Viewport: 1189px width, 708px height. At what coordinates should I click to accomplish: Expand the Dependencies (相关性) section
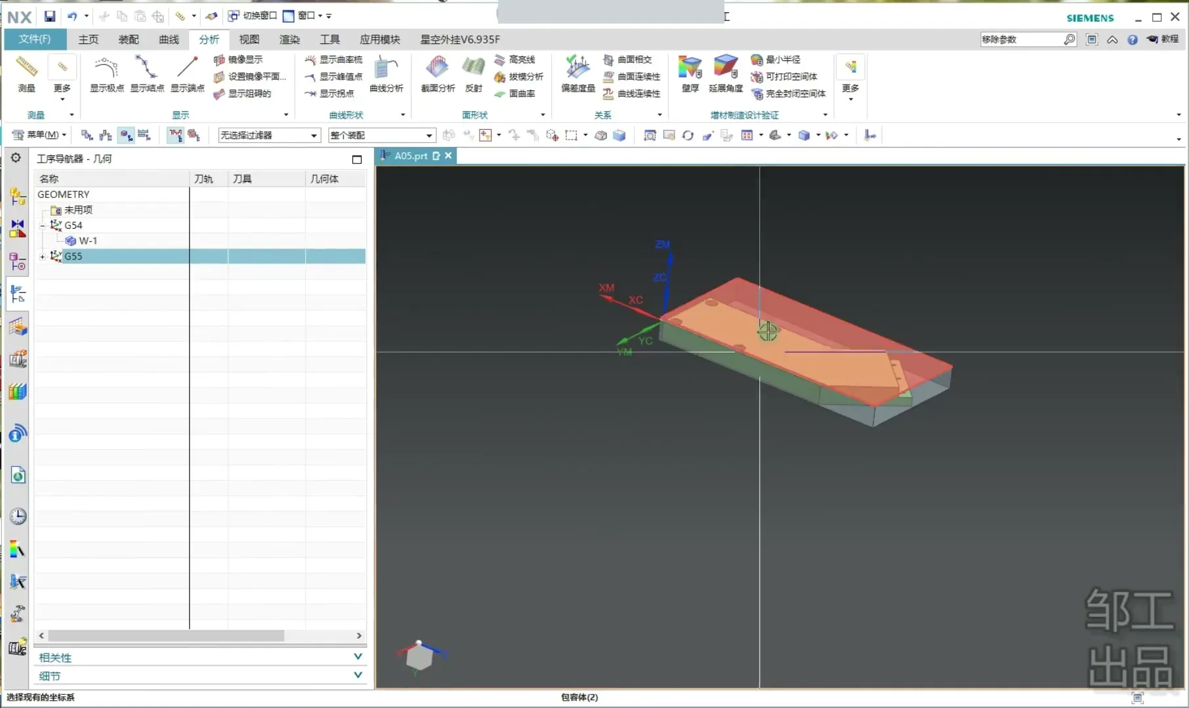pyautogui.click(x=358, y=657)
